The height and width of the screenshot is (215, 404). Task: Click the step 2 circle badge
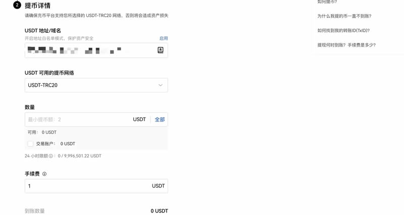(17, 5)
